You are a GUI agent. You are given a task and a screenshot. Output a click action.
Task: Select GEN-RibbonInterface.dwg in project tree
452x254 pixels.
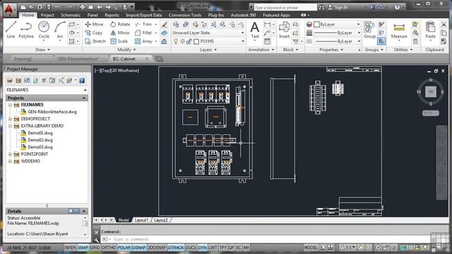pos(52,111)
